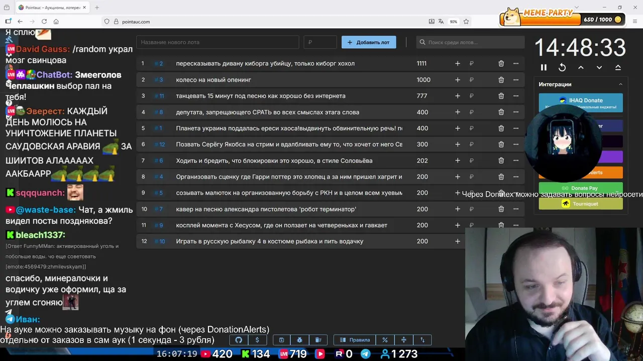Open the GitHub link icon

click(x=239, y=340)
